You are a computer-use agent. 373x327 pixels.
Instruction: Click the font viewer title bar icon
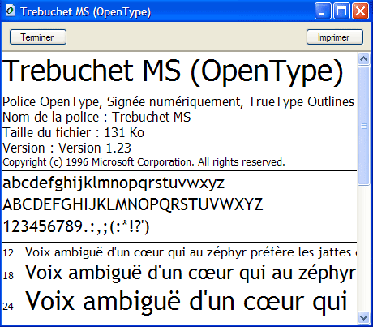(11, 11)
